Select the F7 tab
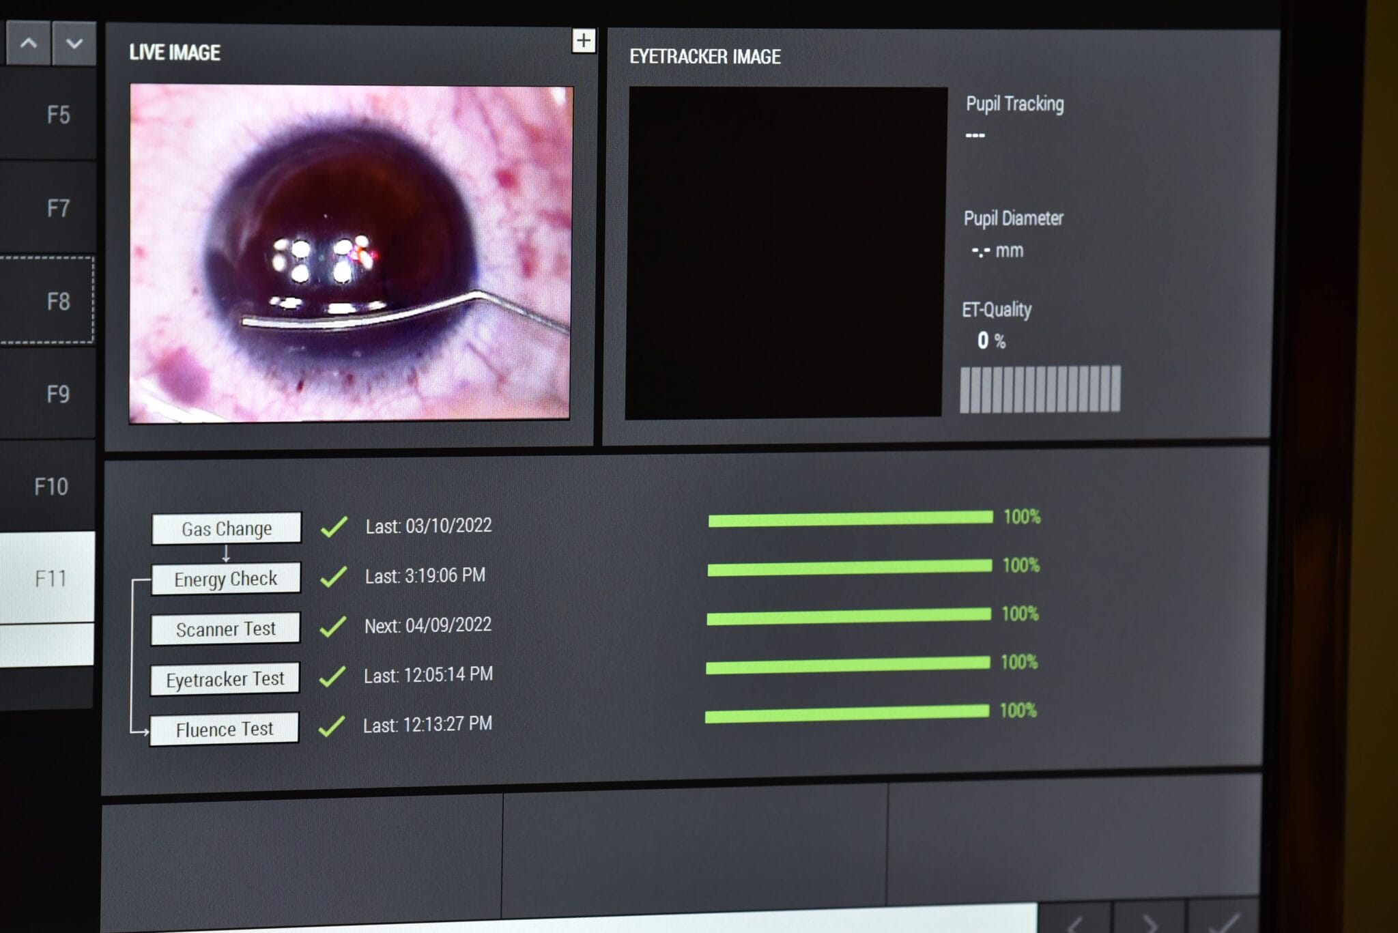Image resolution: width=1398 pixels, height=933 pixels. pos(48,208)
